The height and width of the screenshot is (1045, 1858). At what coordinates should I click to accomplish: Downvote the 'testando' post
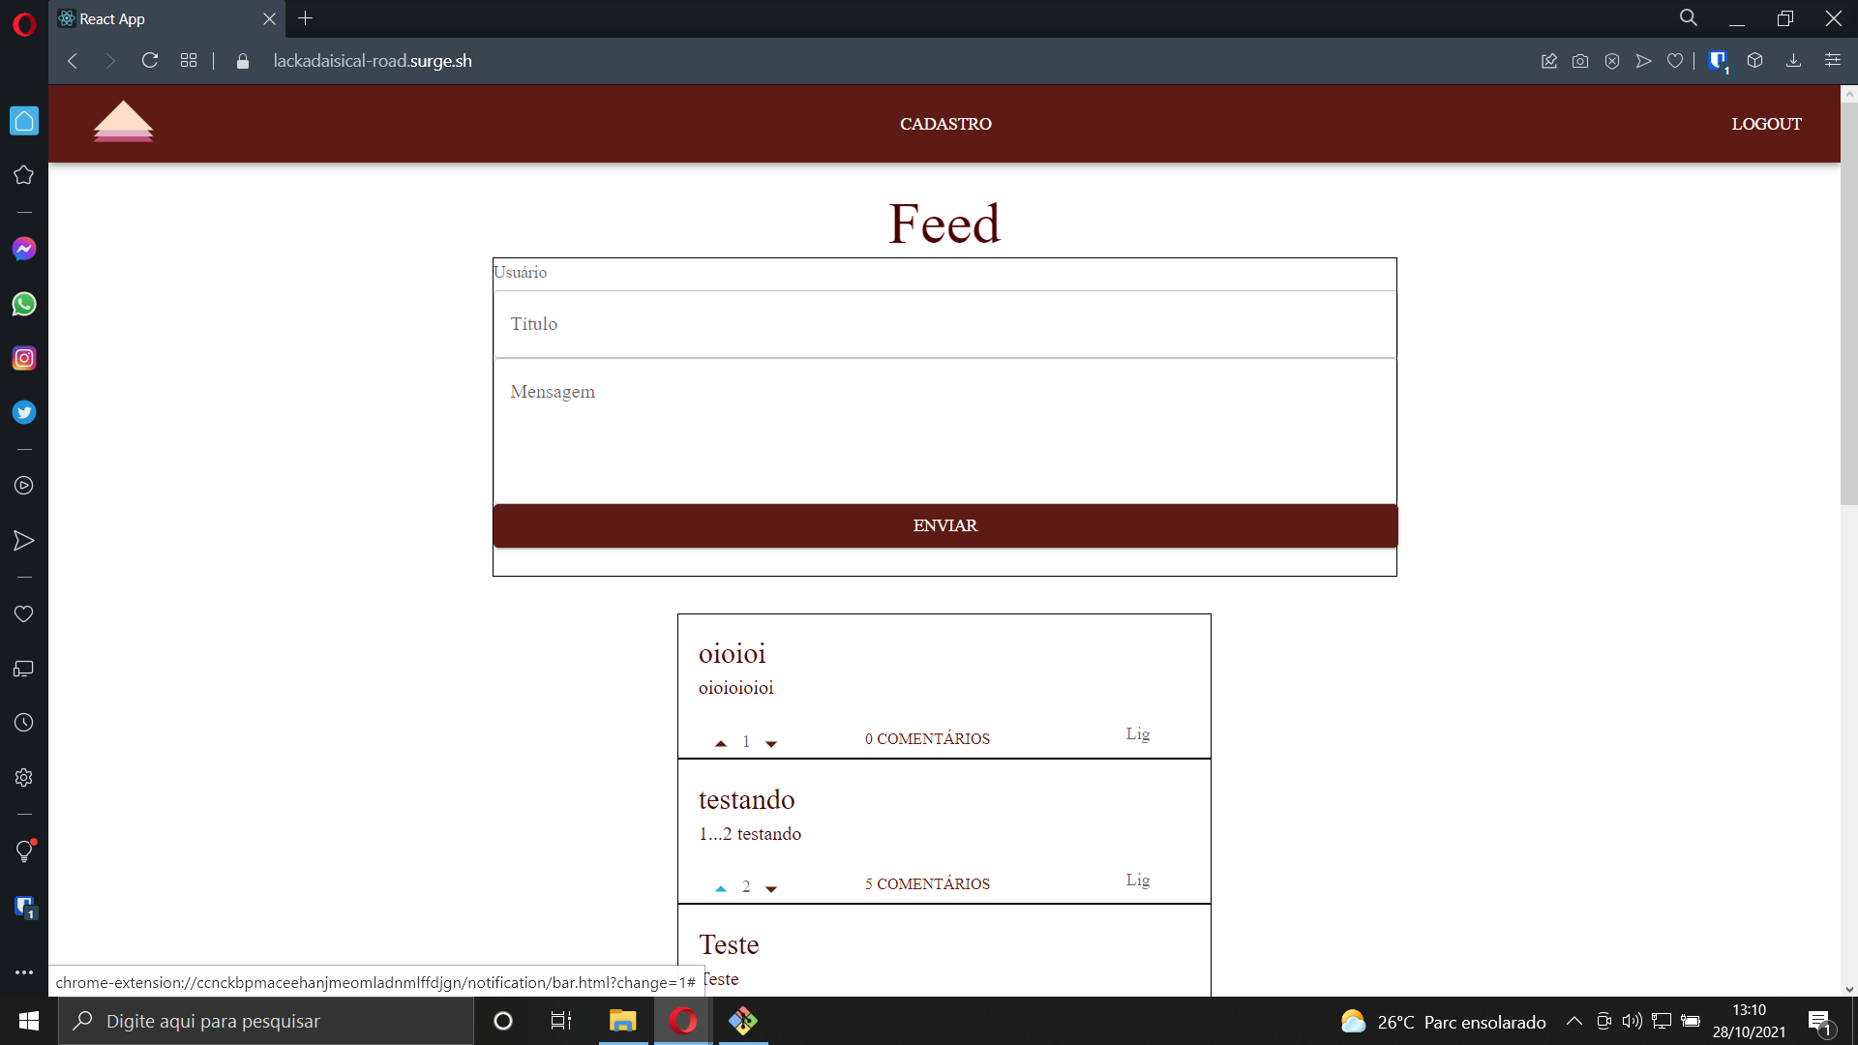click(771, 888)
